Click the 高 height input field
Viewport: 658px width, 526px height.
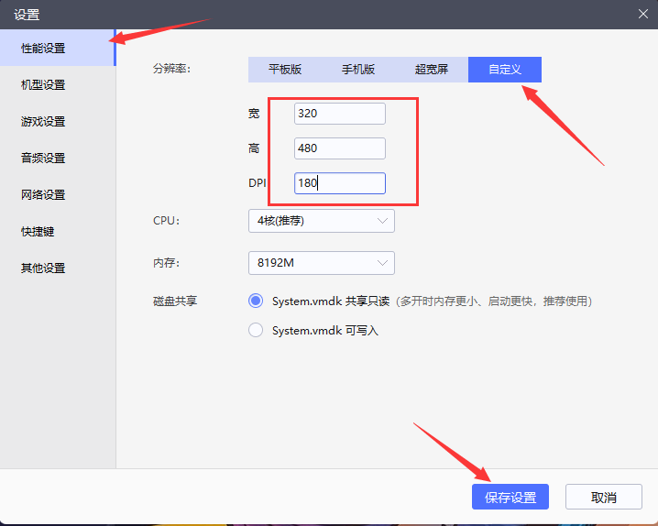339,148
